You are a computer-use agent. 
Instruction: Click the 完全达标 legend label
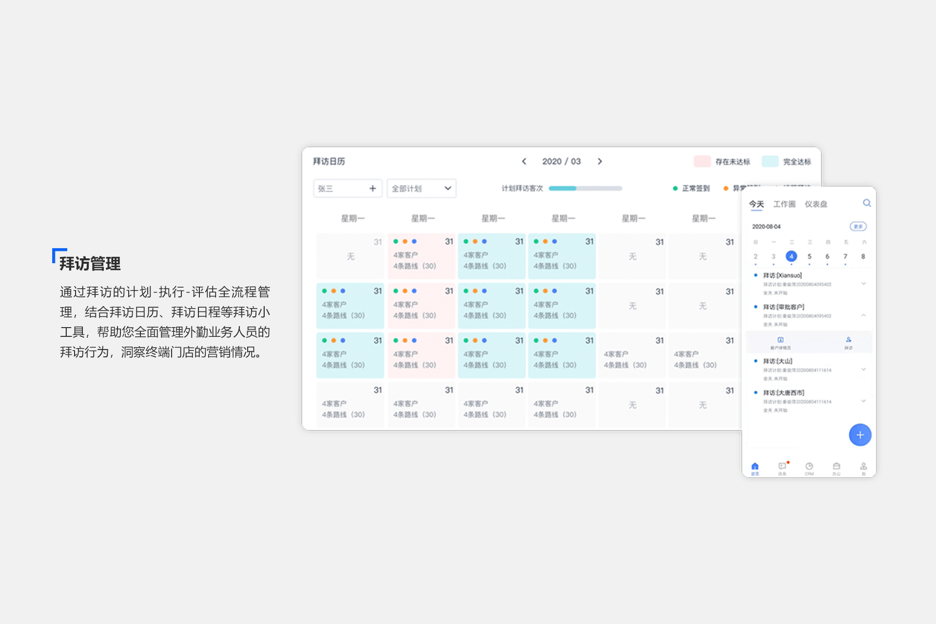coord(797,162)
